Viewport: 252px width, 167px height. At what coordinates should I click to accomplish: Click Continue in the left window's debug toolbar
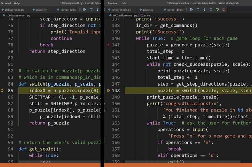(85, 9)
